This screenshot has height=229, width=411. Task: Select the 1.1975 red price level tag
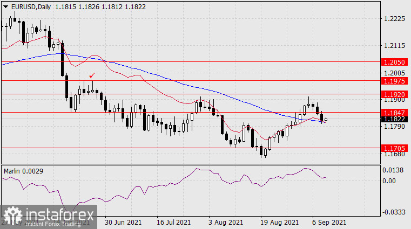[394, 81]
